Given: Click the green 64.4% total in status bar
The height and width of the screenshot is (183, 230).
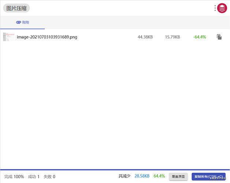Looking at the screenshot, I should pos(159,176).
